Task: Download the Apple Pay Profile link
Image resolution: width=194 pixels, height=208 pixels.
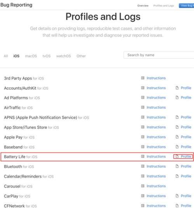Action: [186, 137]
